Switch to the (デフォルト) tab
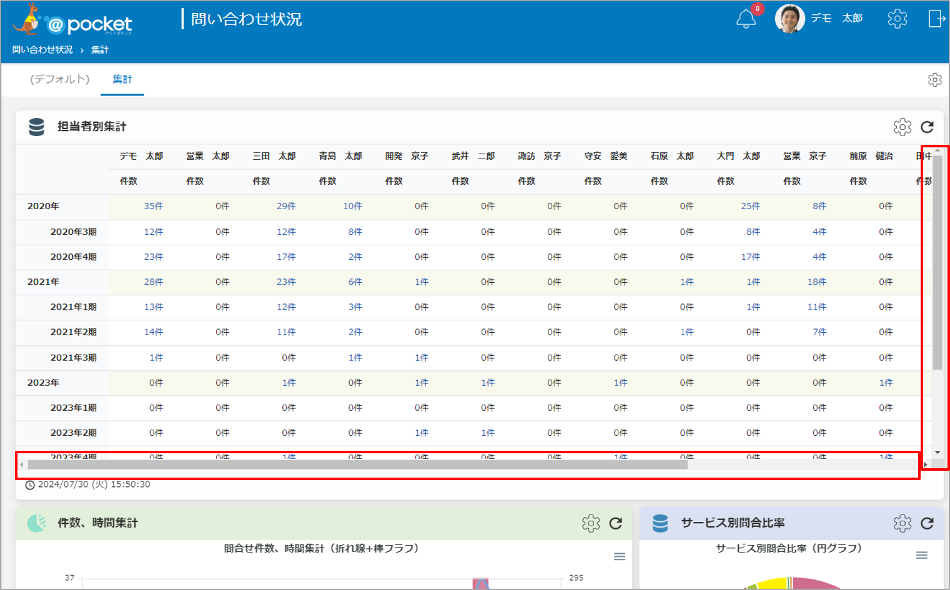The width and height of the screenshot is (950, 590). (60, 79)
